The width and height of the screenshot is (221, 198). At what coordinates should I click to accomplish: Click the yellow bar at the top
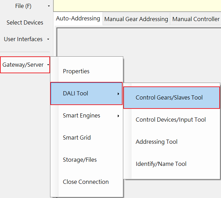[x=138, y=5]
